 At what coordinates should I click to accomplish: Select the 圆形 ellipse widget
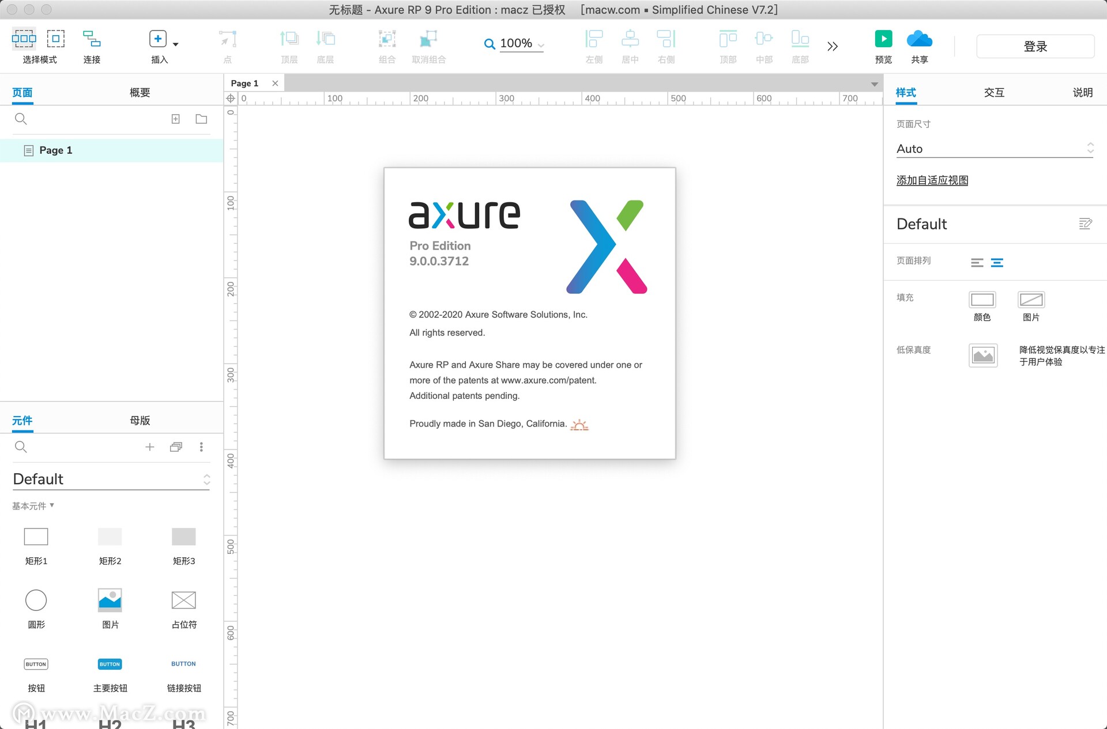coord(36,609)
